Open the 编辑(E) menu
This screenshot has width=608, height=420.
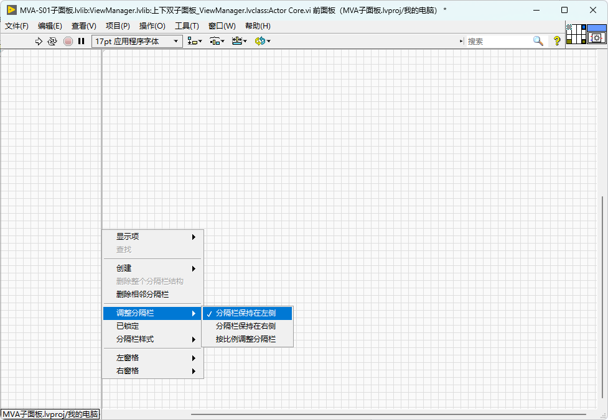coord(50,26)
